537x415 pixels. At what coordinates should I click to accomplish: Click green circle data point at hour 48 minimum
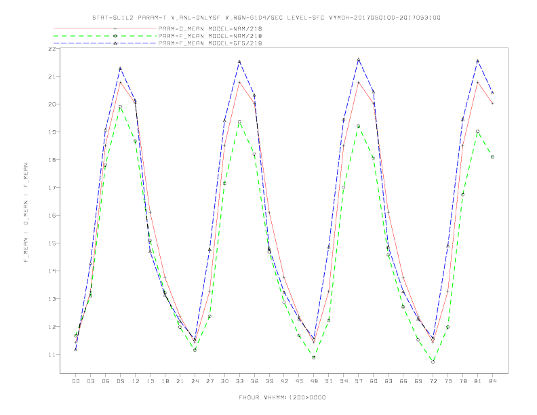(314, 357)
